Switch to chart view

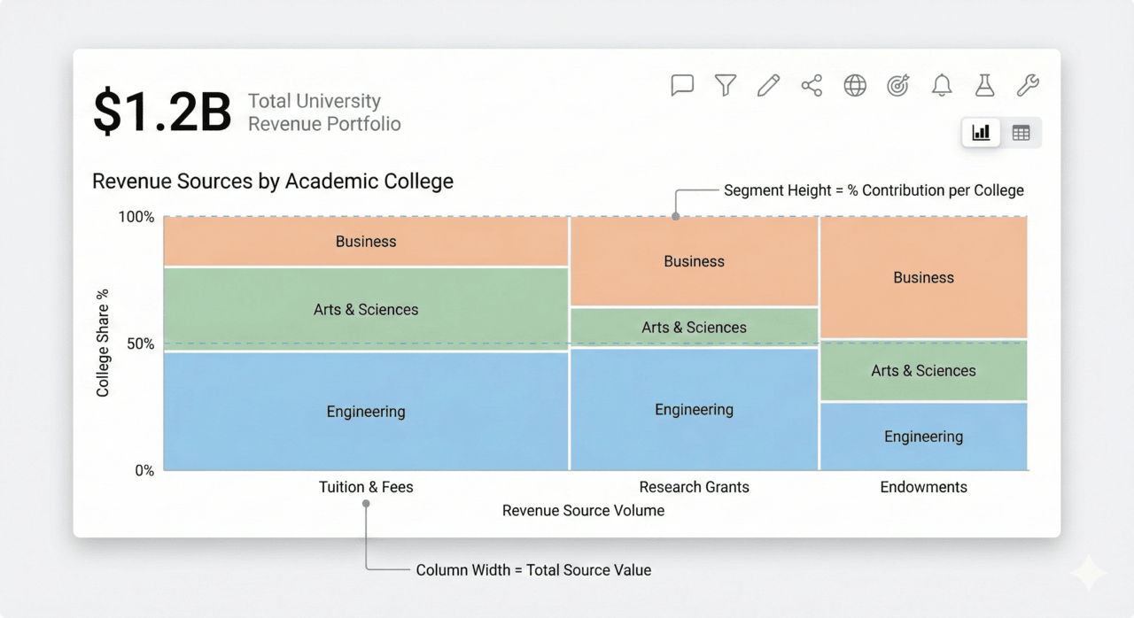[981, 132]
